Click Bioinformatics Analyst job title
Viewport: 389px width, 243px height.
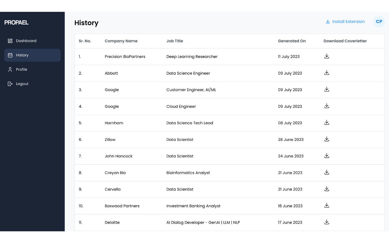(x=188, y=173)
